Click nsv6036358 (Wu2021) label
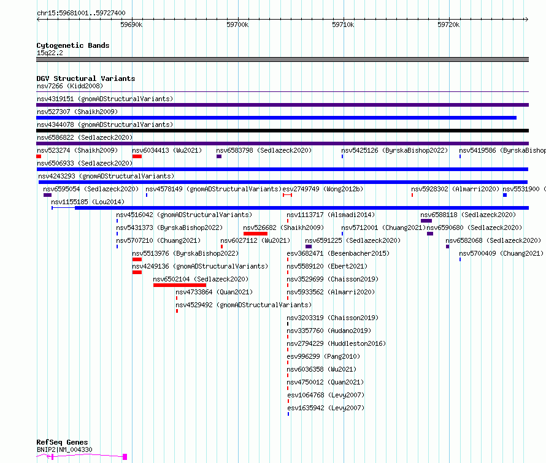Viewport: 546px width, 463px height. click(x=321, y=369)
